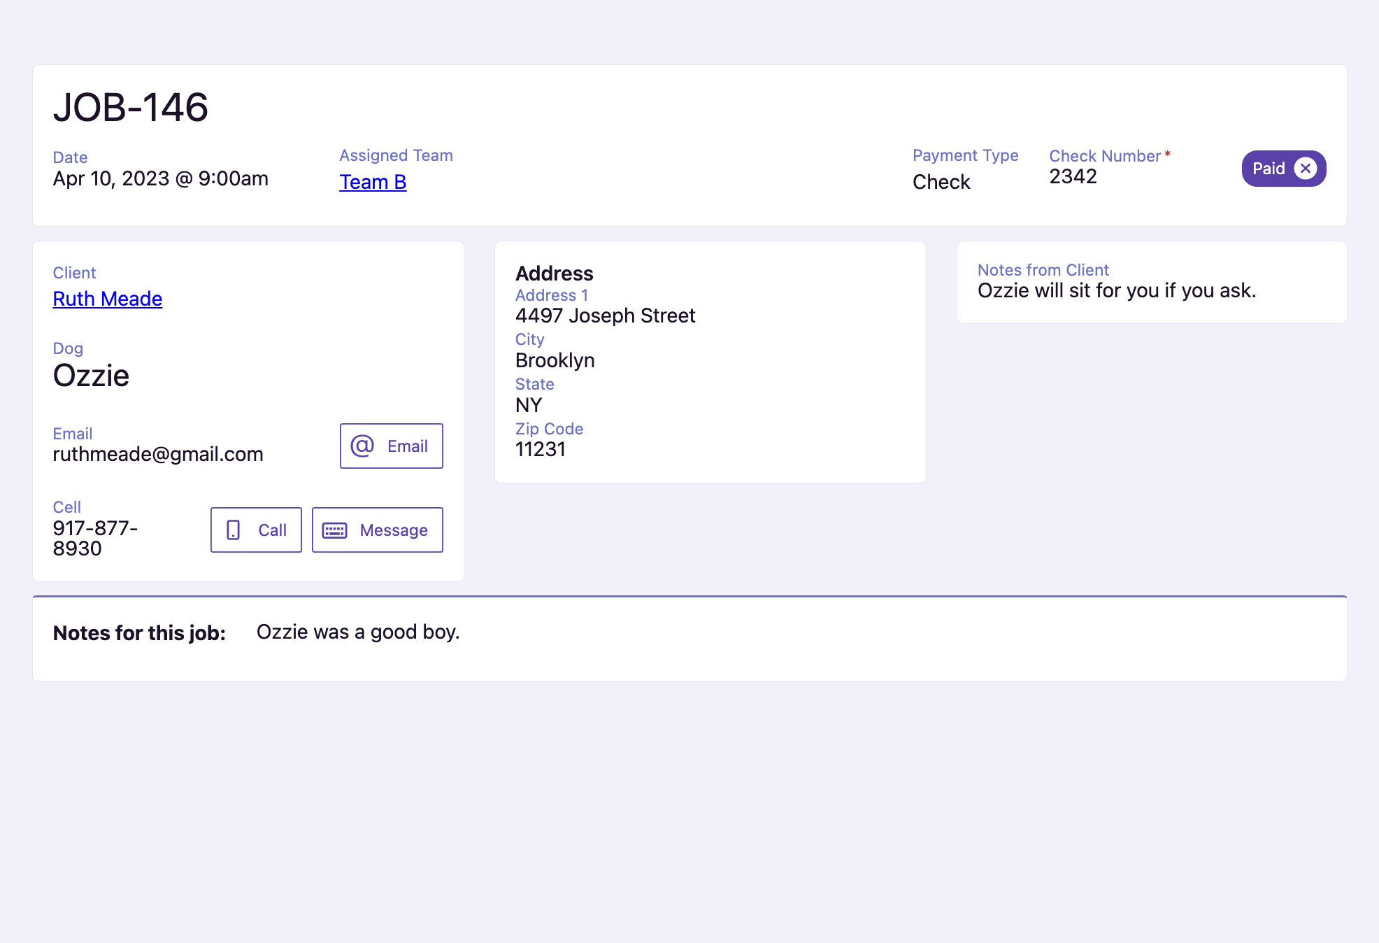Click the JOB-146 heading

point(131,107)
